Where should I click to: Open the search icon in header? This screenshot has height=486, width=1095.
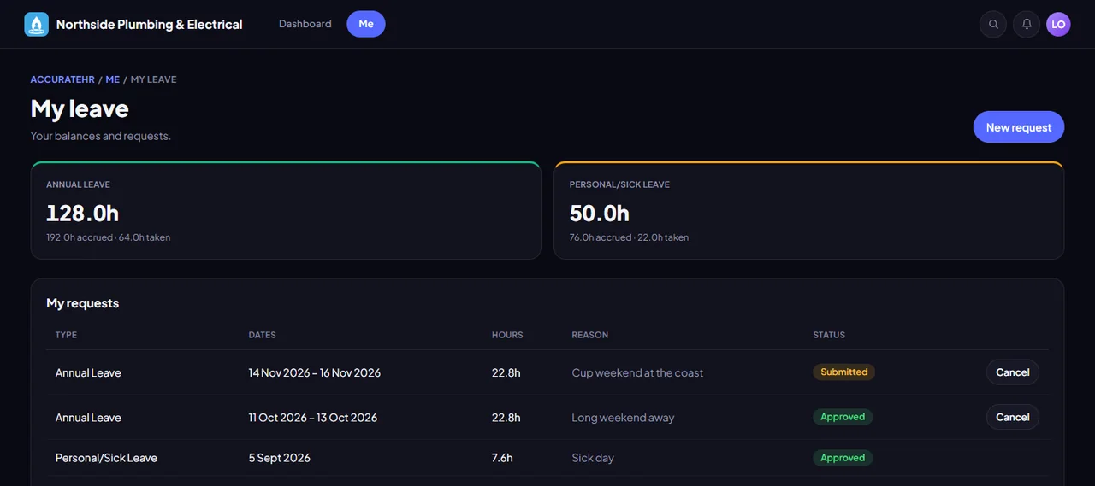[993, 24]
